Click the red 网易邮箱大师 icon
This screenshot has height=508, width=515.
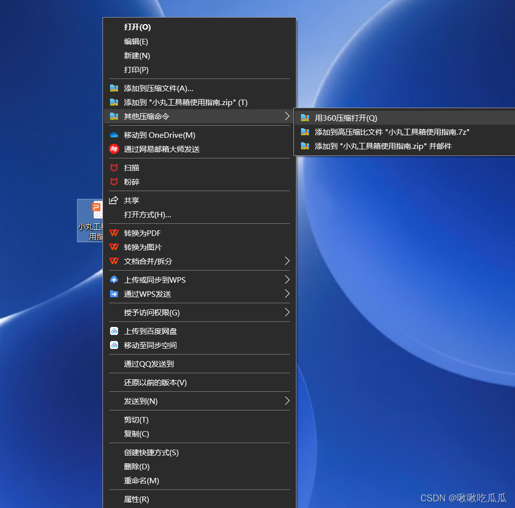pyautogui.click(x=114, y=149)
